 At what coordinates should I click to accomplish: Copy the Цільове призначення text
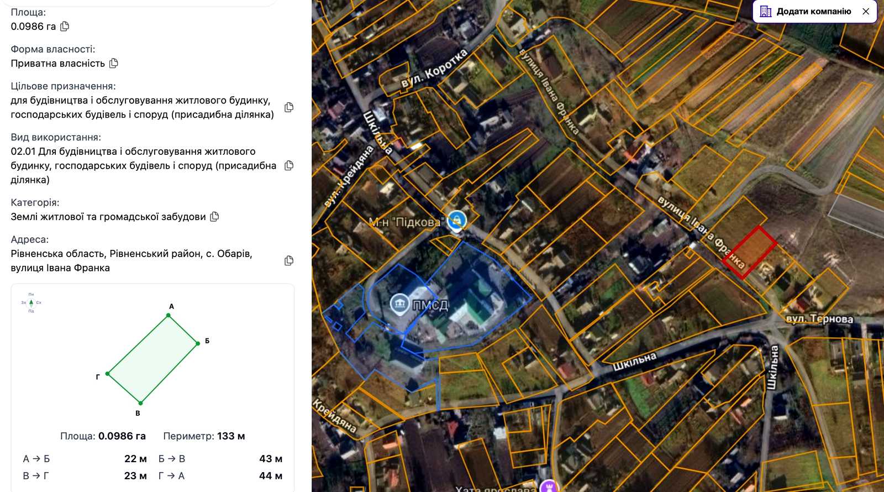[288, 107]
